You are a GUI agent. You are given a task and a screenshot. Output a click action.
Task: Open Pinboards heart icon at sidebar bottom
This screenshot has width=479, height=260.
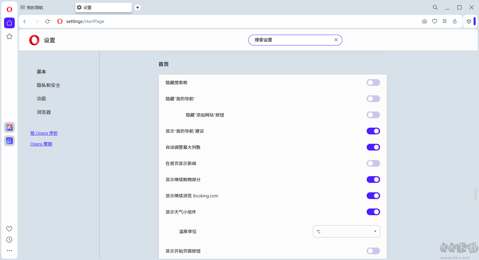click(9, 229)
